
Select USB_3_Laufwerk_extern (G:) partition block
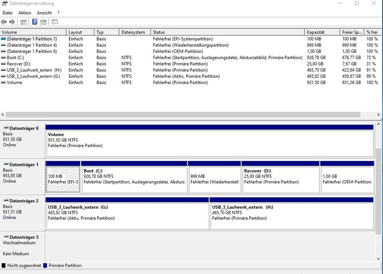tap(127, 215)
